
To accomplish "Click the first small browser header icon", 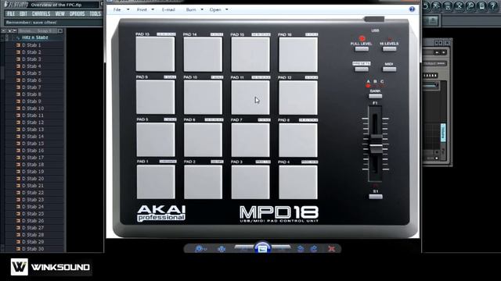I will coord(3,31).
